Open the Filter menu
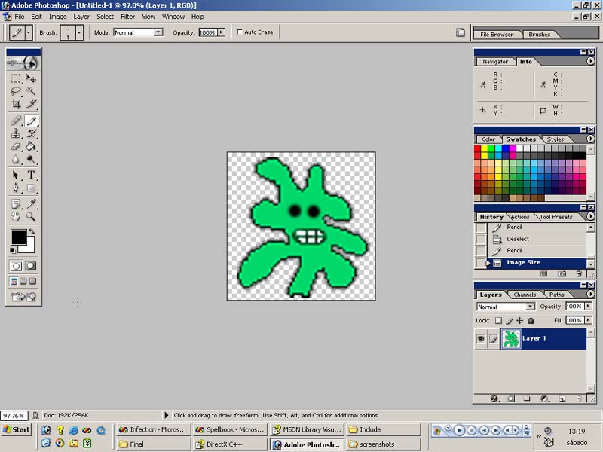 127,17
